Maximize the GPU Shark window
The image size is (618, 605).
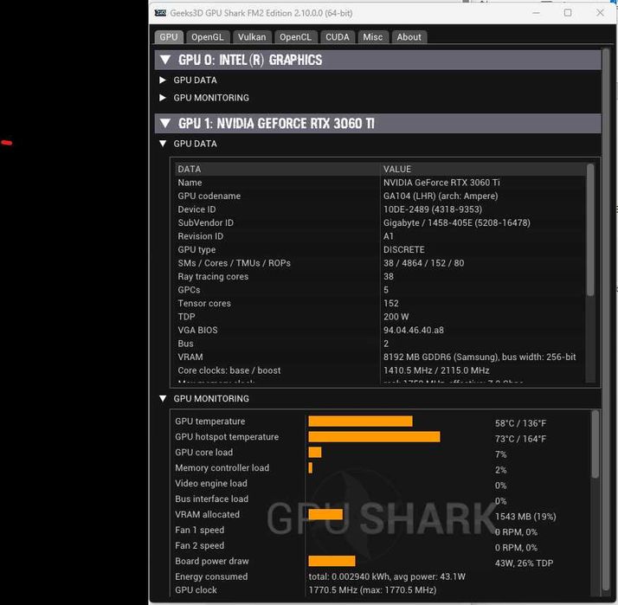tap(568, 13)
